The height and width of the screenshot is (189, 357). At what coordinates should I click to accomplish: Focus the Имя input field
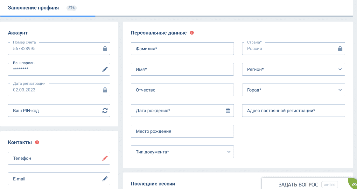[x=182, y=69]
